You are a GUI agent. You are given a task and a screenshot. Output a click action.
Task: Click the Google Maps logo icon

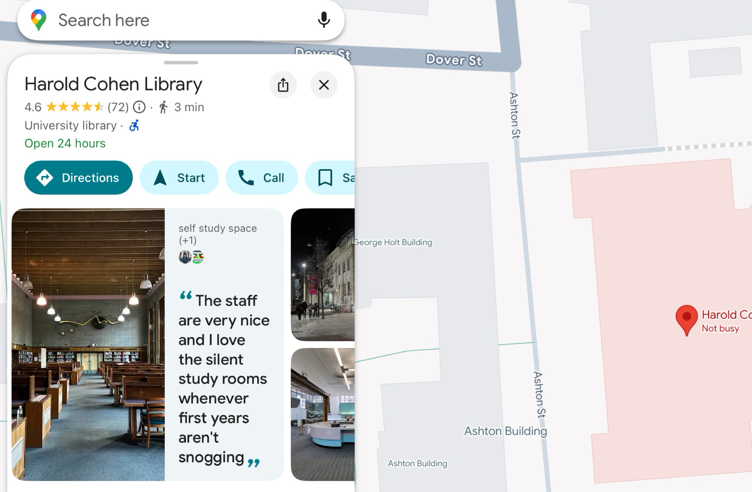(39, 20)
